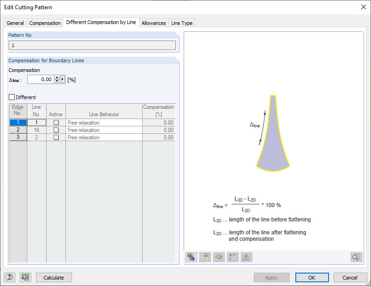Click the Cancel button
Viewport: 371px width, 286px height.
[350, 278]
